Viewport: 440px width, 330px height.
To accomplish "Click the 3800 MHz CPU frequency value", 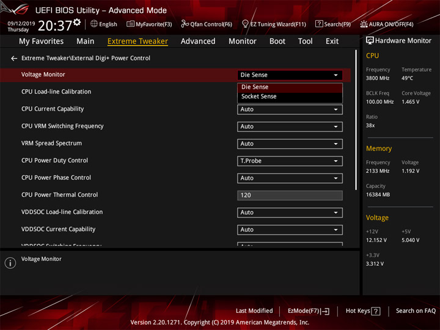I will pos(378,78).
